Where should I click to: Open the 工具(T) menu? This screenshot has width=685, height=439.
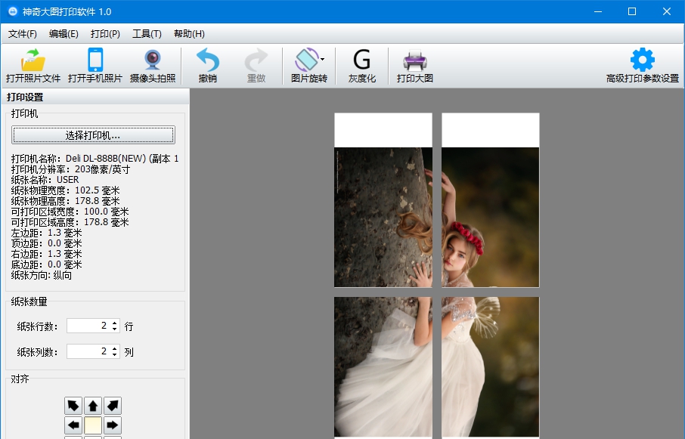[147, 33]
